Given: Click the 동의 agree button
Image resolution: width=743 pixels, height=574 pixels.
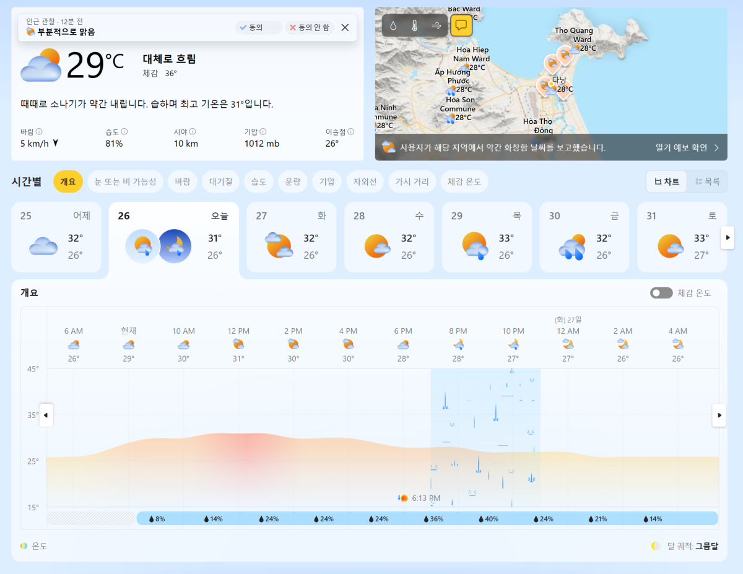Looking at the screenshot, I should pos(259,27).
